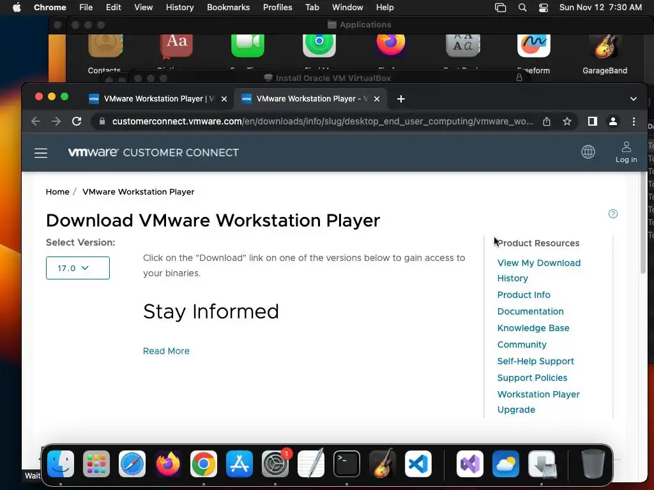Screen dimensions: 654x490
Task: Open the Community link
Action: pyautogui.click(x=522, y=345)
